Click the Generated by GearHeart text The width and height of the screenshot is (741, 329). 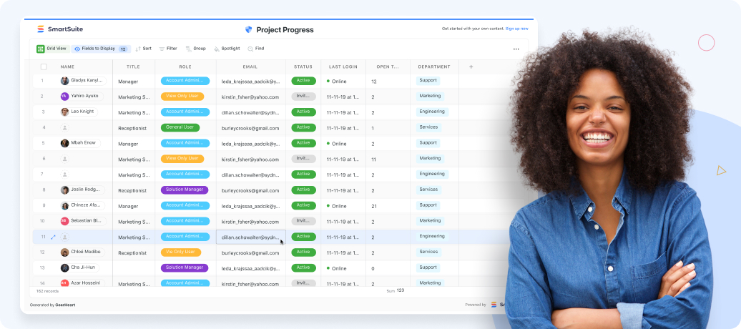coord(52,305)
